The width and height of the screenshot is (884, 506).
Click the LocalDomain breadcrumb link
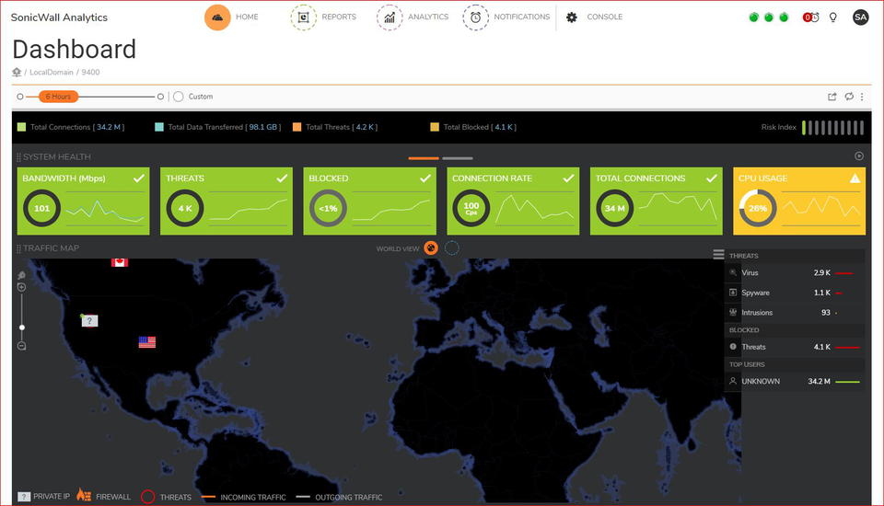pyautogui.click(x=52, y=73)
